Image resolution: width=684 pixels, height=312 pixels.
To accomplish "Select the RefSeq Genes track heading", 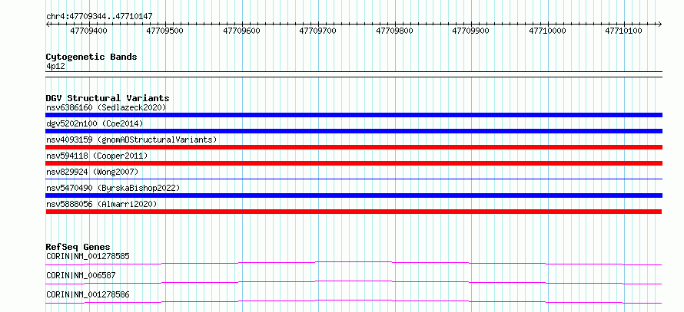I will (78, 247).
